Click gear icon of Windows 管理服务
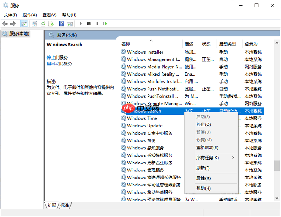This screenshot has height=217, width=281. pos(124,170)
